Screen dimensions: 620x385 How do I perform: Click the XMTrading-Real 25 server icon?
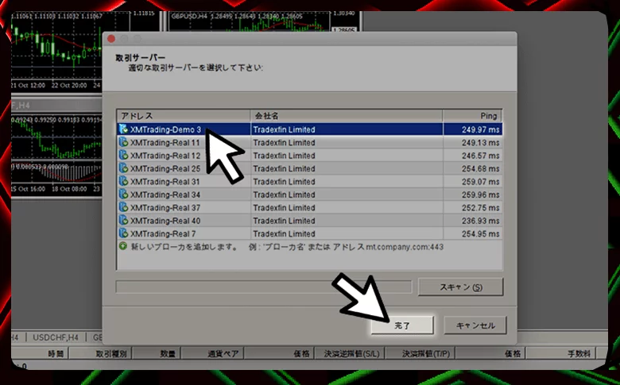[x=123, y=168]
